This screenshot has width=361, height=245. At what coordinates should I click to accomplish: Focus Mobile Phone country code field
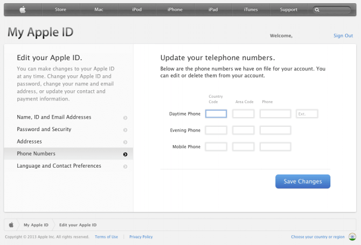point(216,147)
